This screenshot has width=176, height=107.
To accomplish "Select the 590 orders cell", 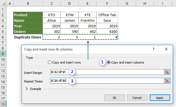I will (x=69, y=31).
